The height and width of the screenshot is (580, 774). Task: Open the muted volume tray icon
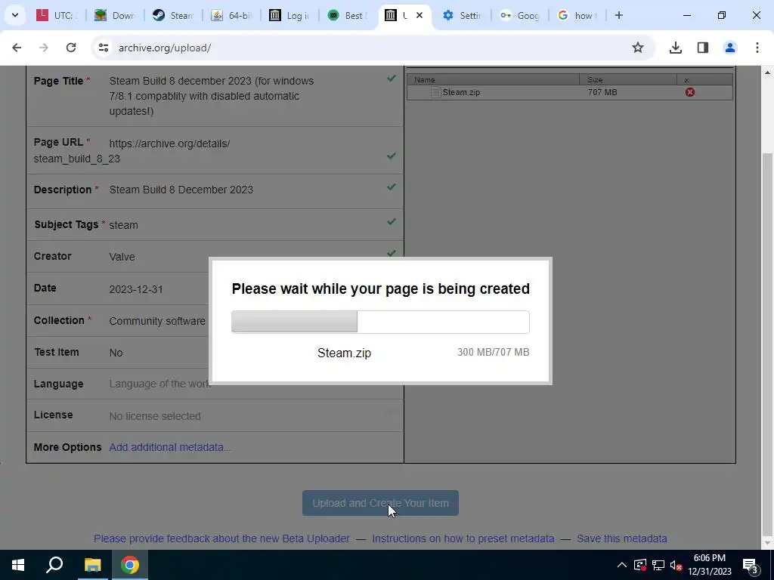[676, 565]
